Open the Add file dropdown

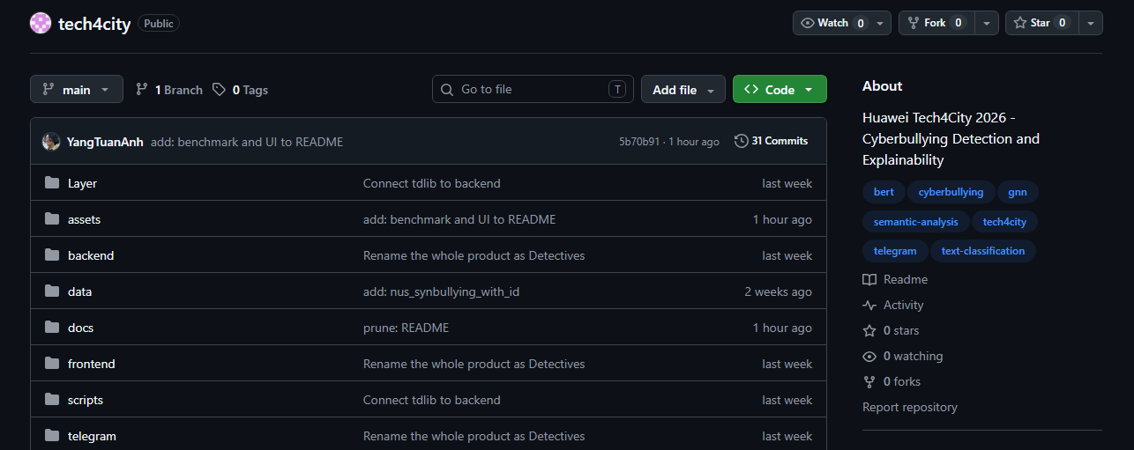click(x=683, y=90)
